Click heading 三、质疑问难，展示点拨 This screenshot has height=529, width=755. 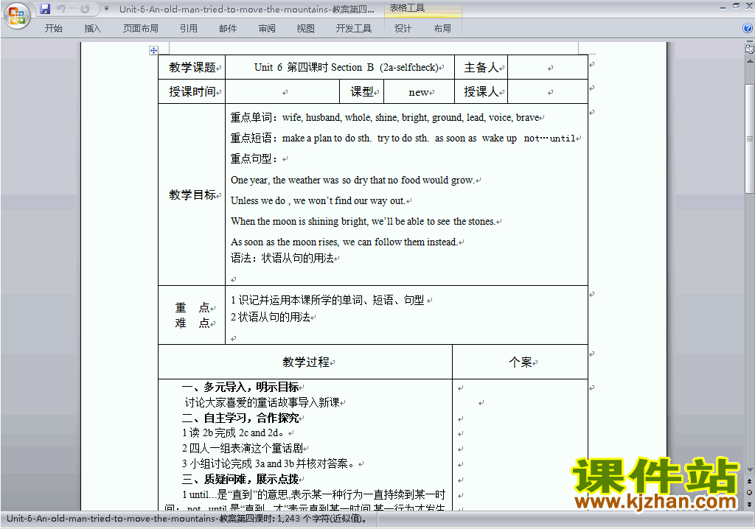pos(240,480)
